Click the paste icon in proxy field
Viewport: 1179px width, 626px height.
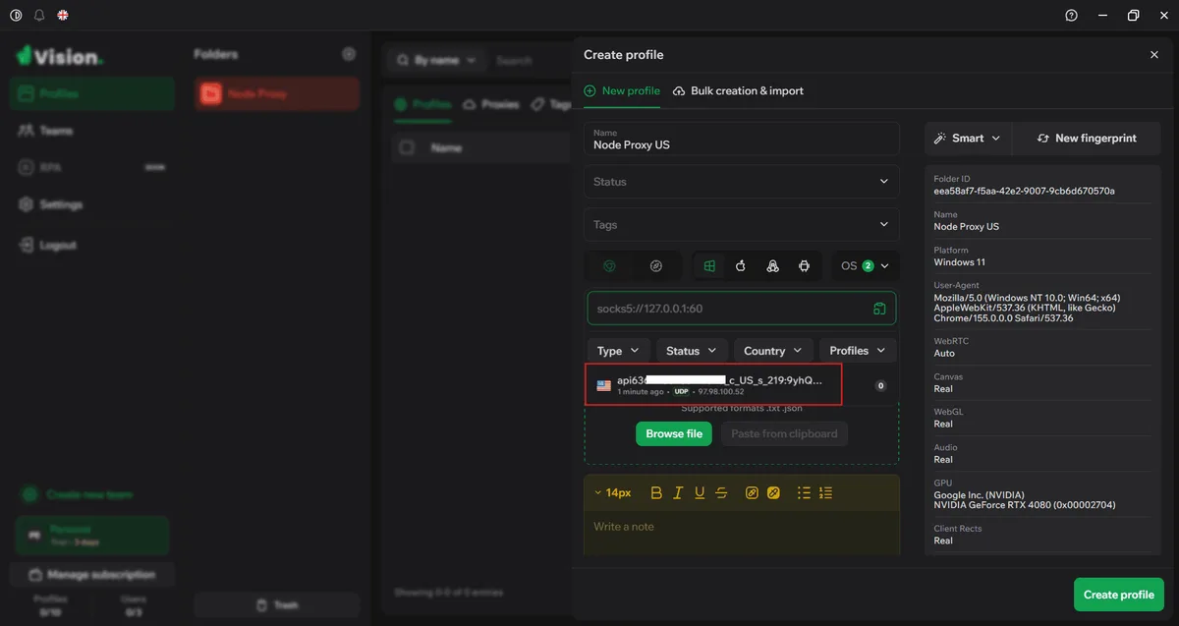click(879, 309)
